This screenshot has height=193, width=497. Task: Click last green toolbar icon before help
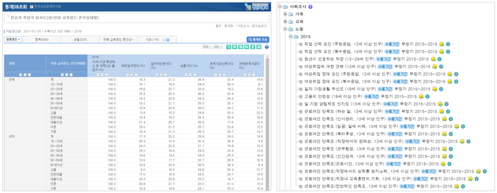pos(259,47)
